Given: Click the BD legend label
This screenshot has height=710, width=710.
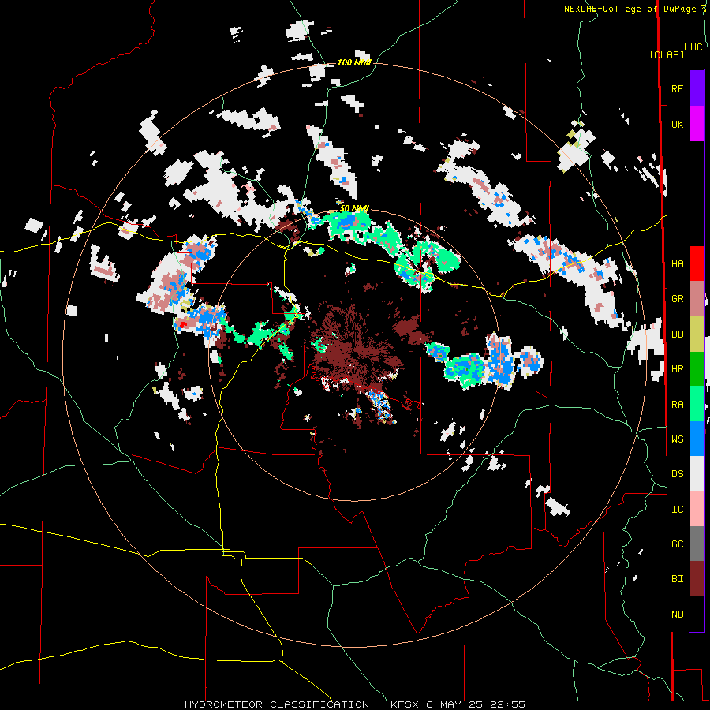Looking at the screenshot, I should pos(677,334).
